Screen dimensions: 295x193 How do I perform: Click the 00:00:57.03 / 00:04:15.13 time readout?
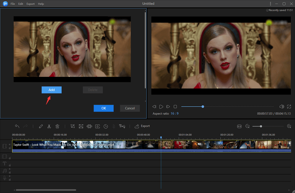pos(274,113)
